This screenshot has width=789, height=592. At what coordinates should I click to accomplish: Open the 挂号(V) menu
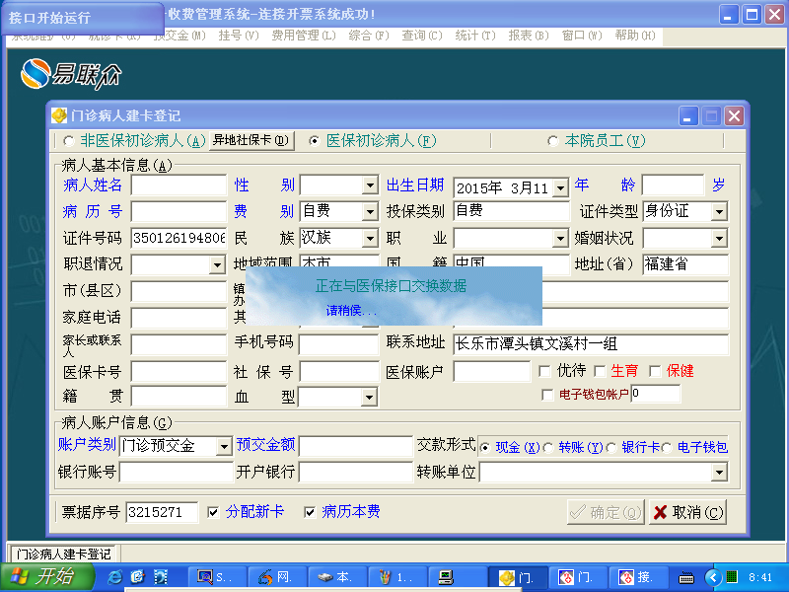239,36
